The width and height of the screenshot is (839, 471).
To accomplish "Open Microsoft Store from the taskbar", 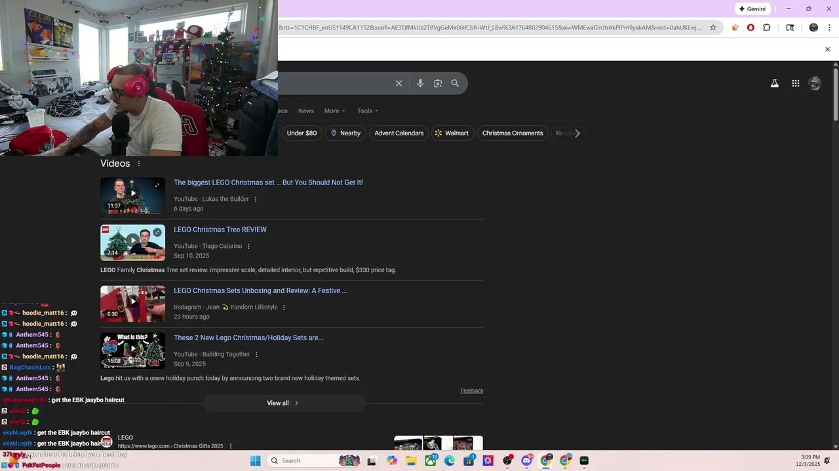I will pos(469,461).
